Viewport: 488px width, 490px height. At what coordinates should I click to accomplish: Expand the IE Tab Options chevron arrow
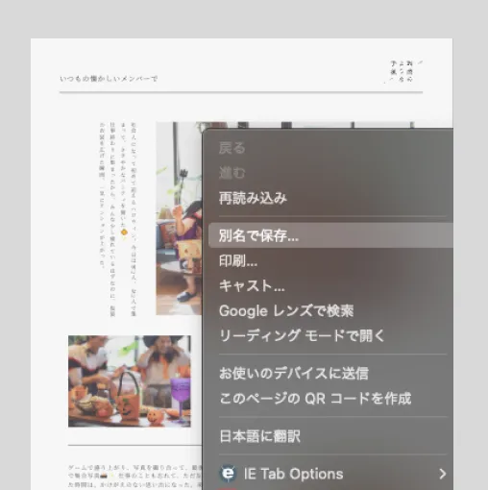click(443, 474)
